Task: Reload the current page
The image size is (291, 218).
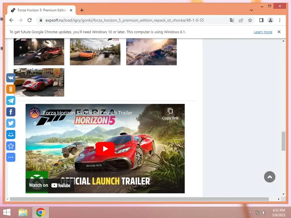Action: (30, 20)
